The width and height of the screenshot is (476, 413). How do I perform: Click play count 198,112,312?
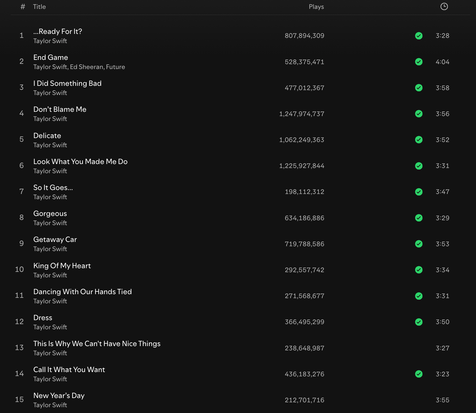[x=304, y=192]
